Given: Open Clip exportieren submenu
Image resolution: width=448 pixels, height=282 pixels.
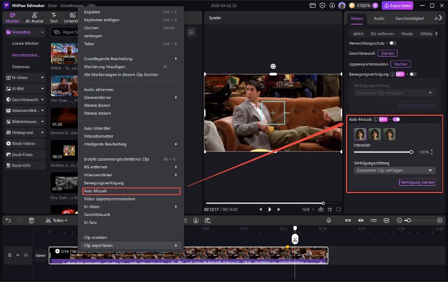Looking at the screenshot, I should 130,246.
